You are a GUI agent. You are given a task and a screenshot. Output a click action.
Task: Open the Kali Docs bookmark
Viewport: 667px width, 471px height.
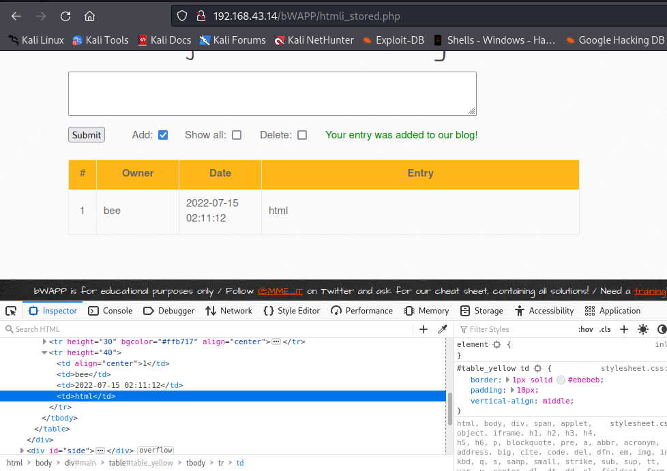(164, 40)
